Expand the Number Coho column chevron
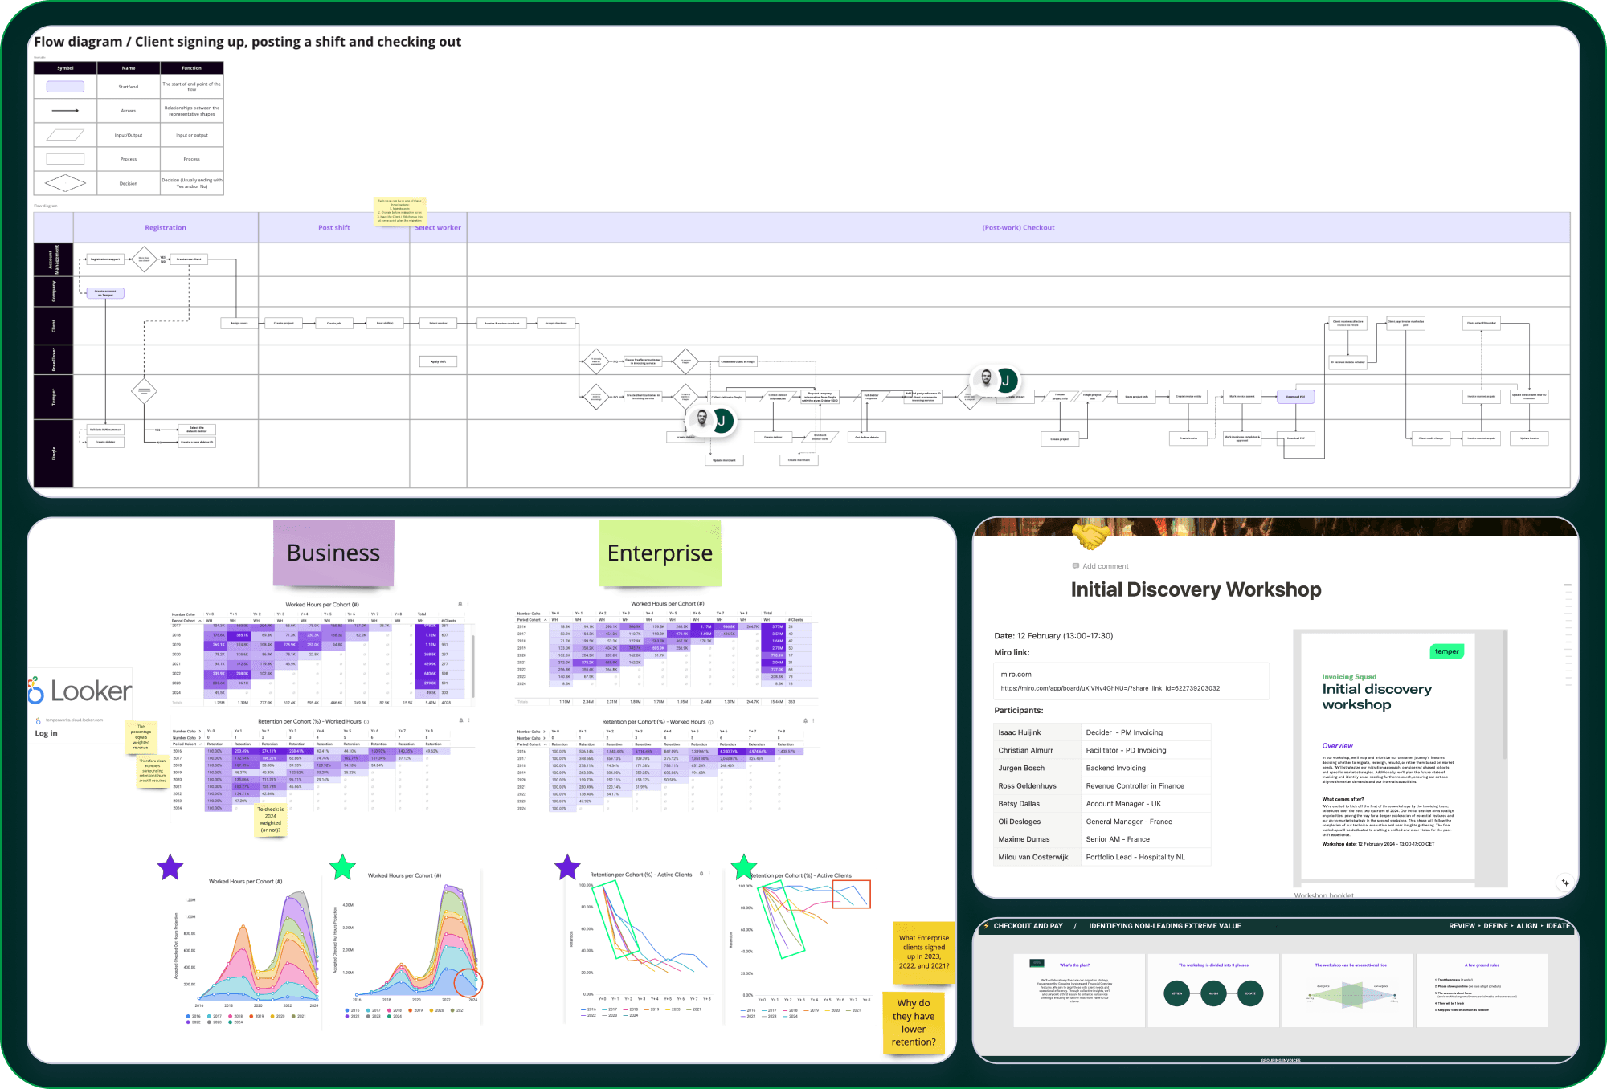The height and width of the screenshot is (1089, 1607). coord(200,731)
